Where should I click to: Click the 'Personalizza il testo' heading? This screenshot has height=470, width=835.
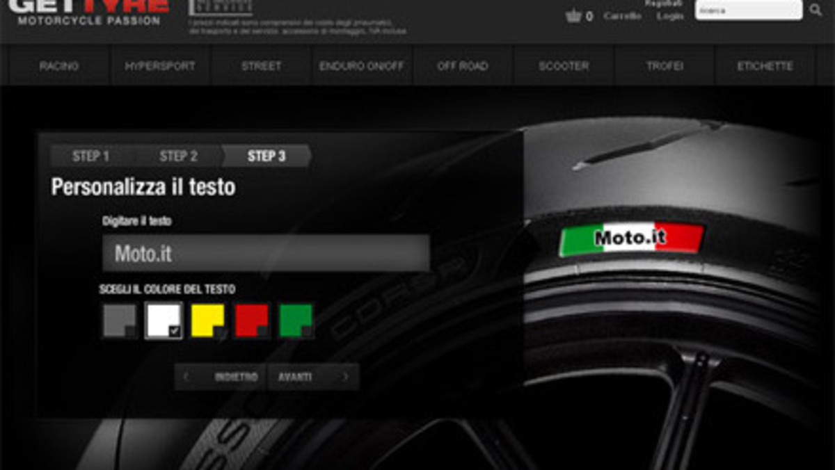pos(143,187)
